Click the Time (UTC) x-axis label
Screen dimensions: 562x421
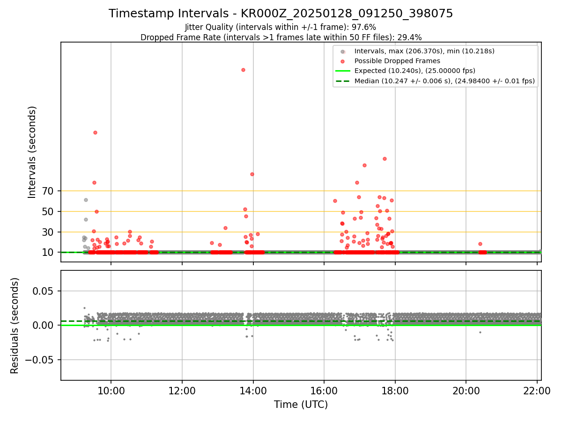click(301, 405)
